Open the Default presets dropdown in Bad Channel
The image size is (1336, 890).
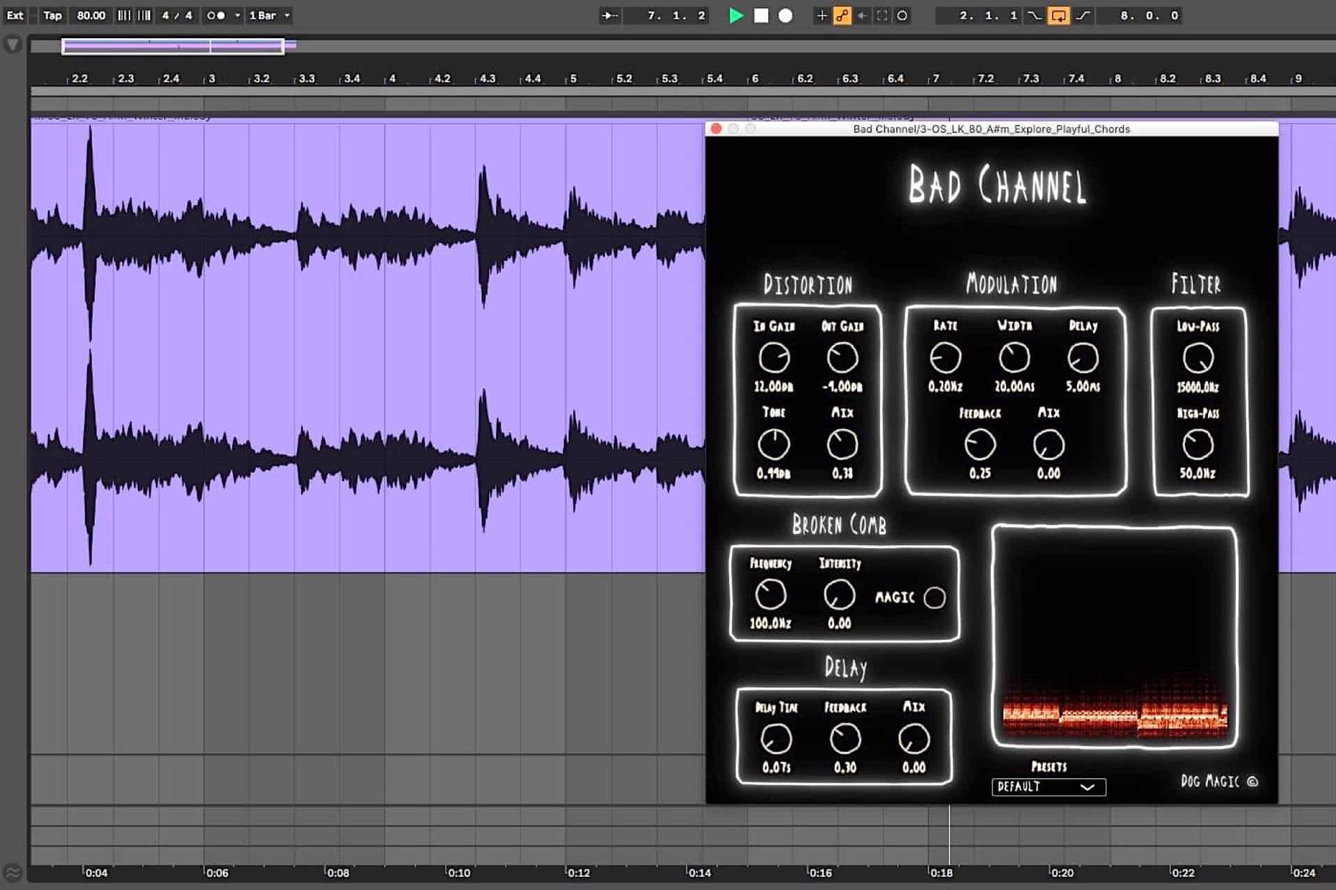(x=1049, y=787)
